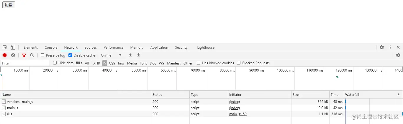This screenshot has width=403, height=124.
Task: Click the export HAR download arrow
Action: [x=139, y=55]
